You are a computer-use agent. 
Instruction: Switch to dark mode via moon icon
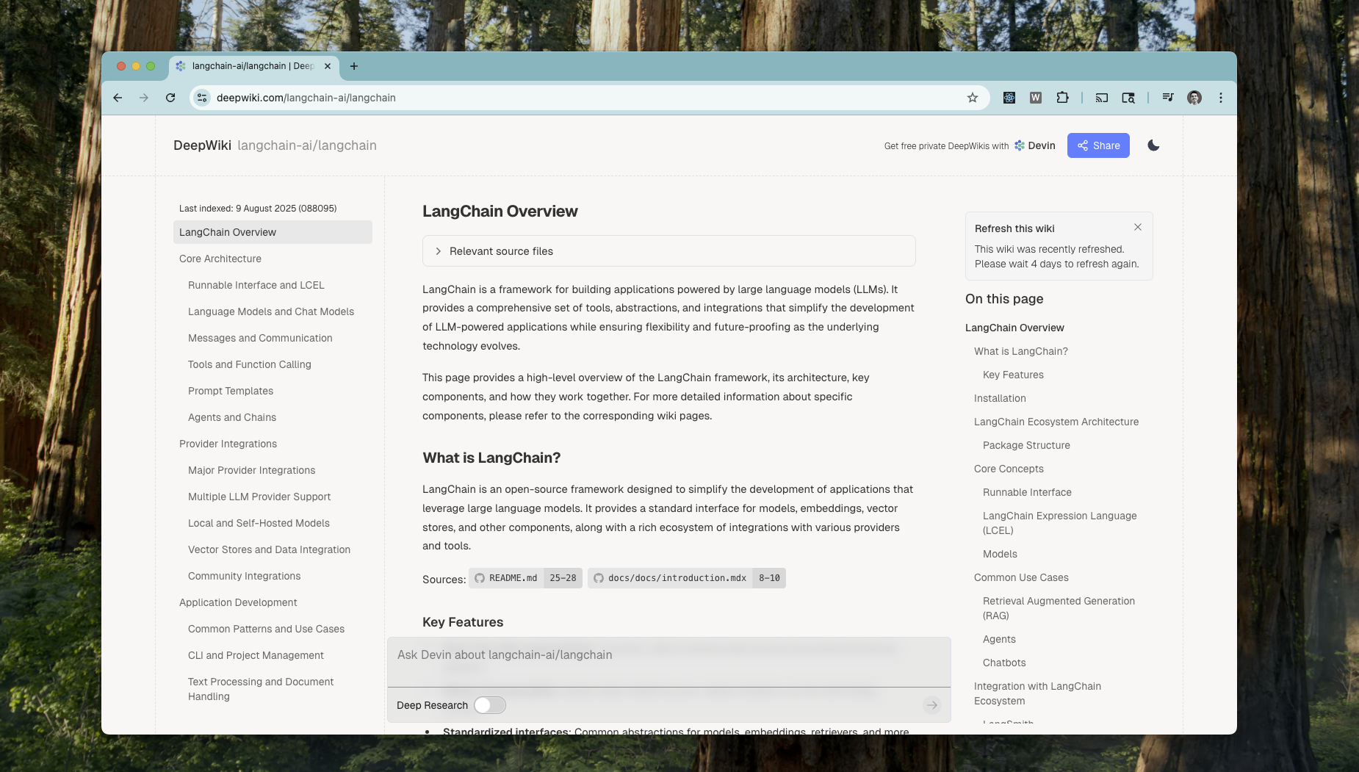[x=1153, y=145]
